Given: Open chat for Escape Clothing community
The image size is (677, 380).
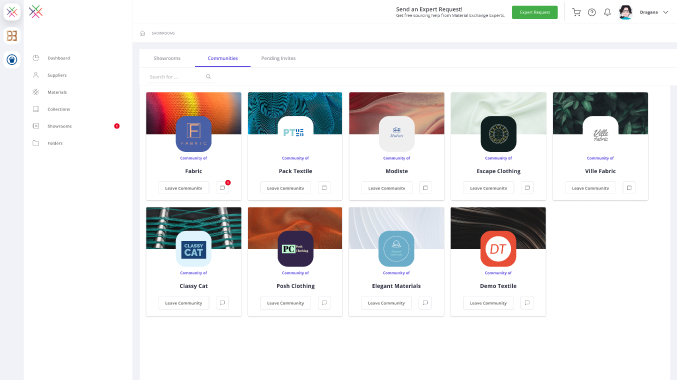Looking at the screenshot, I should (527, 188).
